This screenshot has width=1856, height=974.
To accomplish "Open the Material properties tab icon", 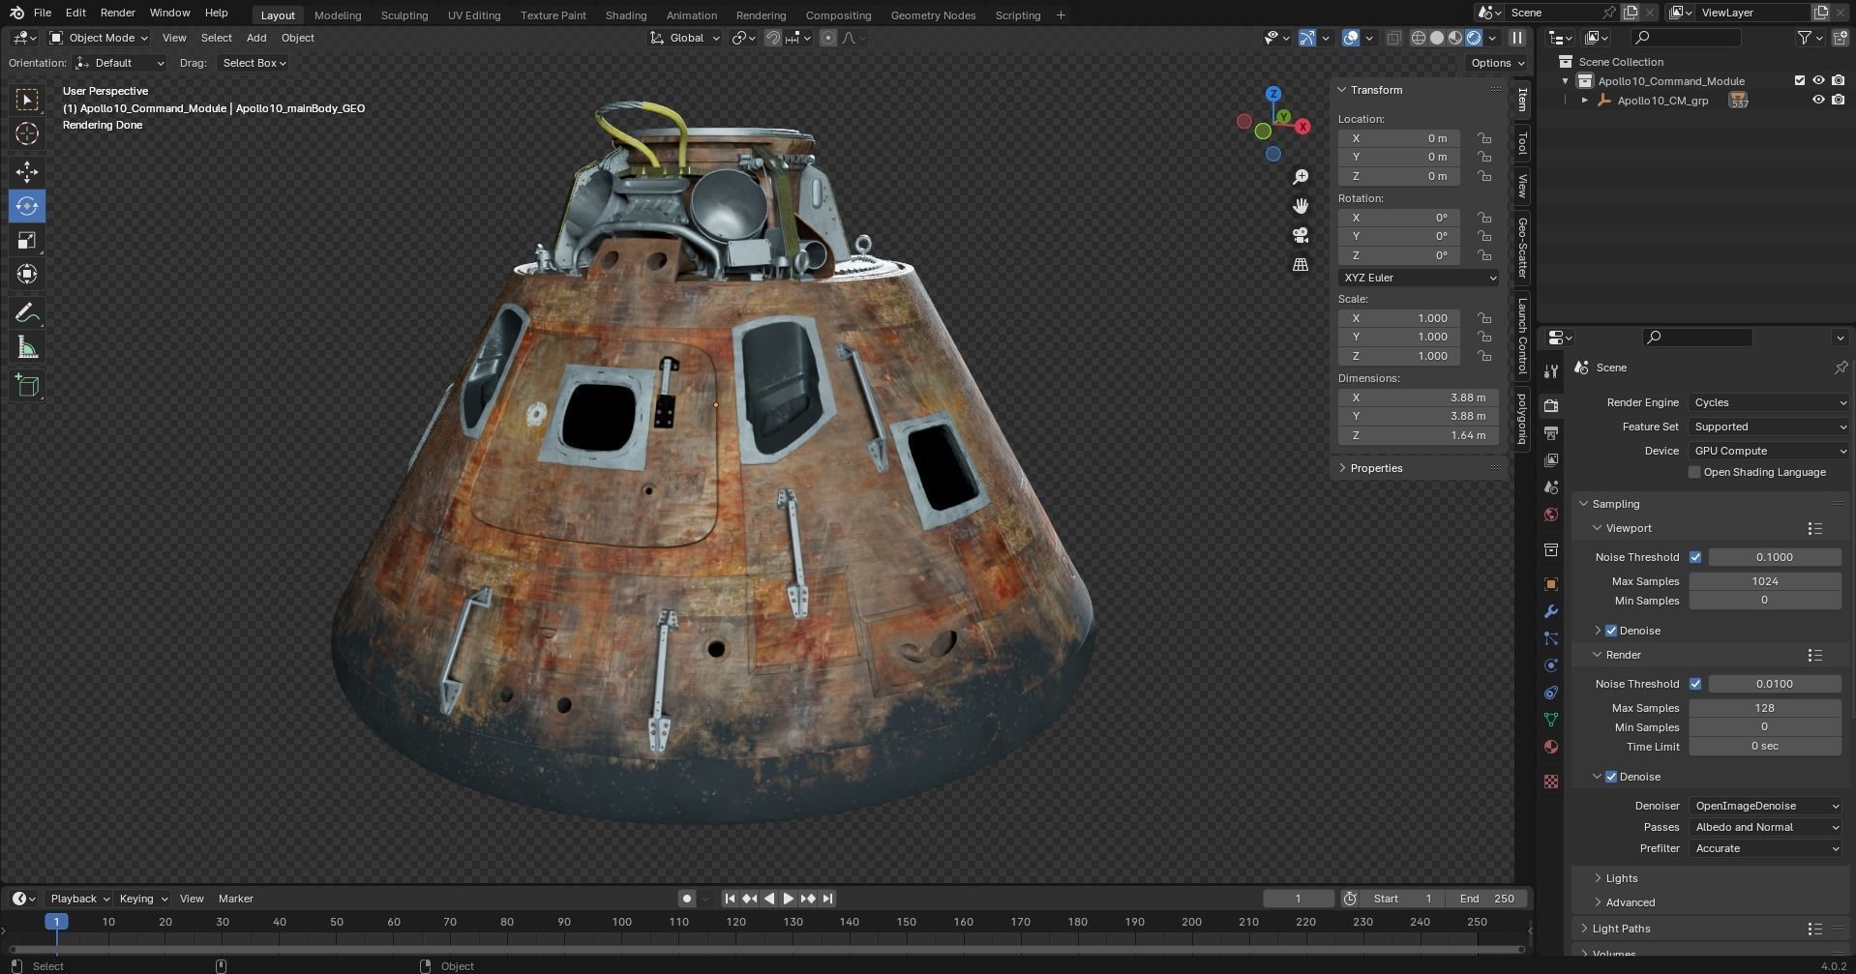I will [1551, 747].
